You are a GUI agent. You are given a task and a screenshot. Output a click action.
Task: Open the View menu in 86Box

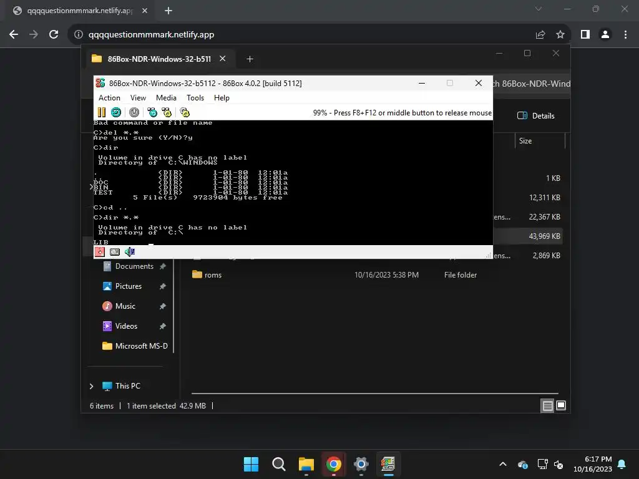point(138,98)
